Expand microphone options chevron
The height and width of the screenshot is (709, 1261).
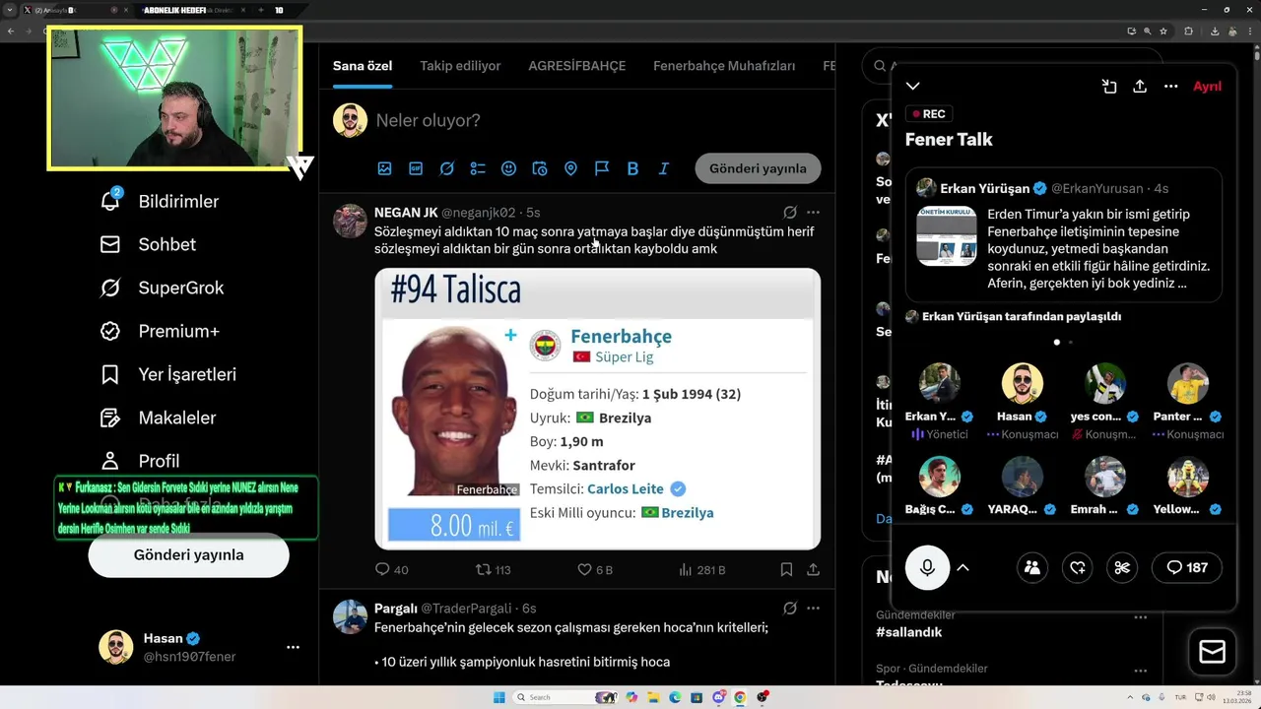point(963,567)
